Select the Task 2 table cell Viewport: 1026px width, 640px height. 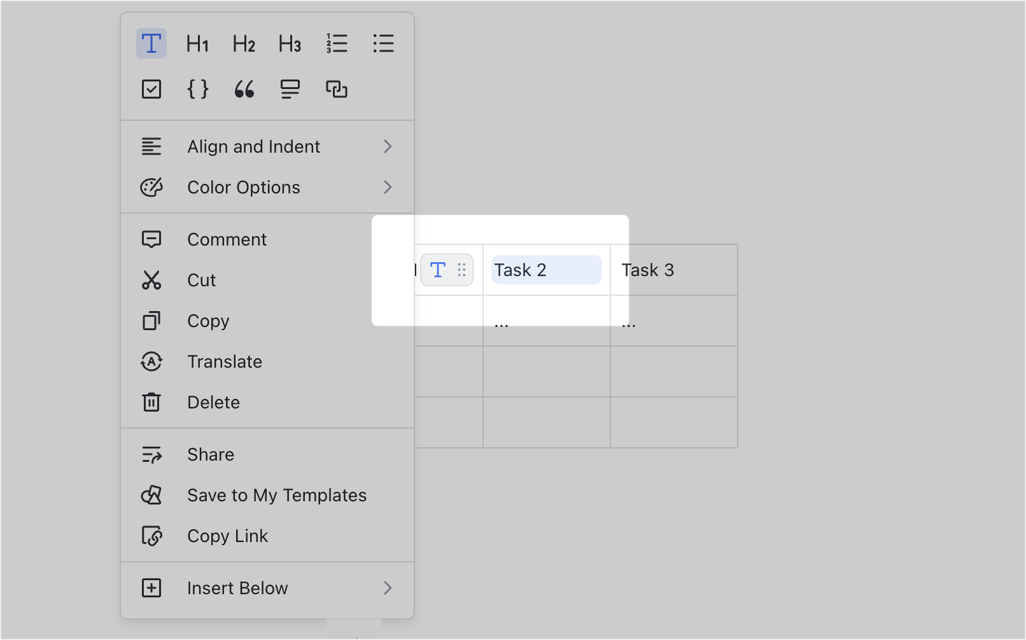point(545,270)
